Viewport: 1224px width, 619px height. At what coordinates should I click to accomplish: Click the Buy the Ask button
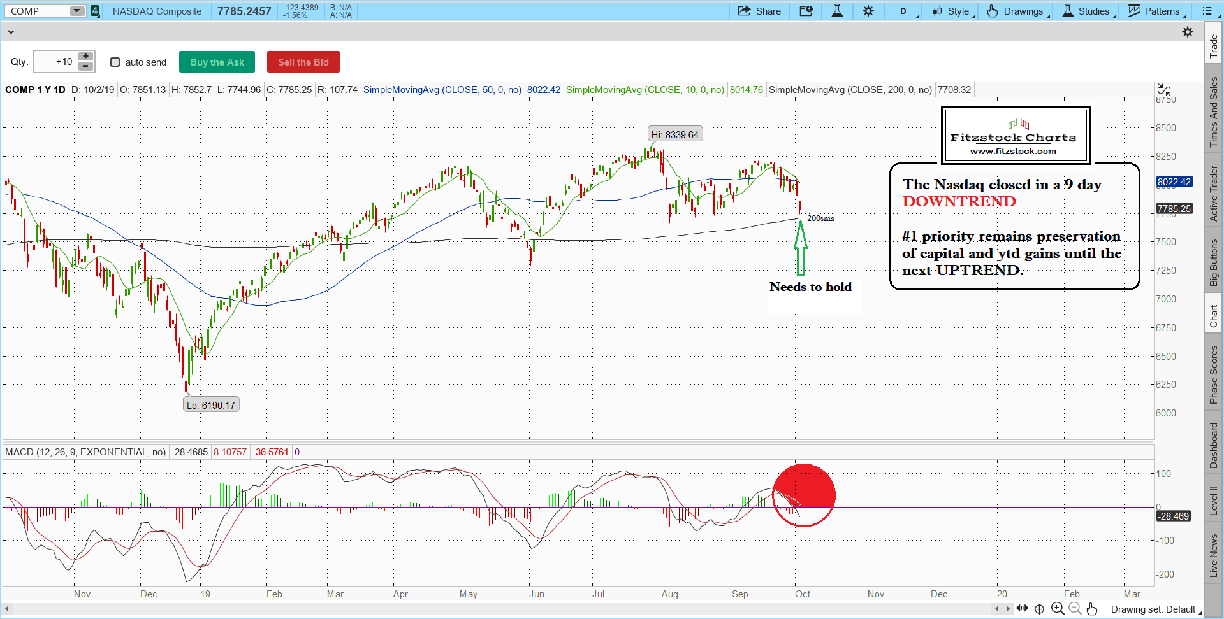point(217,62)
